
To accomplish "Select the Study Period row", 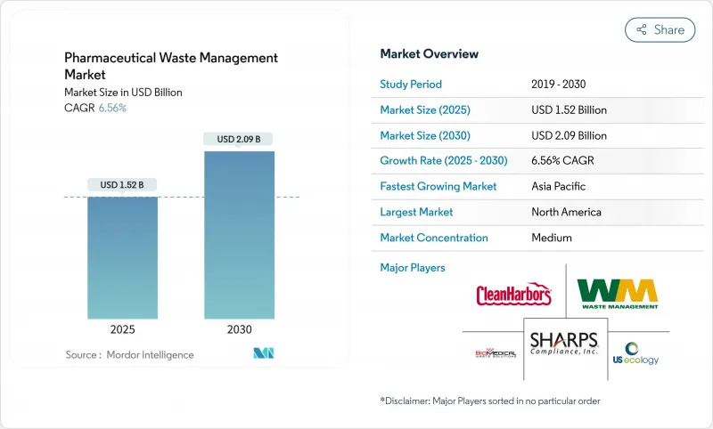I will 541,85.
